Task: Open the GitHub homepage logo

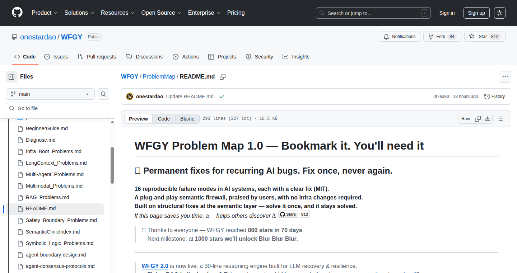Action: click(x=17, y=13)
